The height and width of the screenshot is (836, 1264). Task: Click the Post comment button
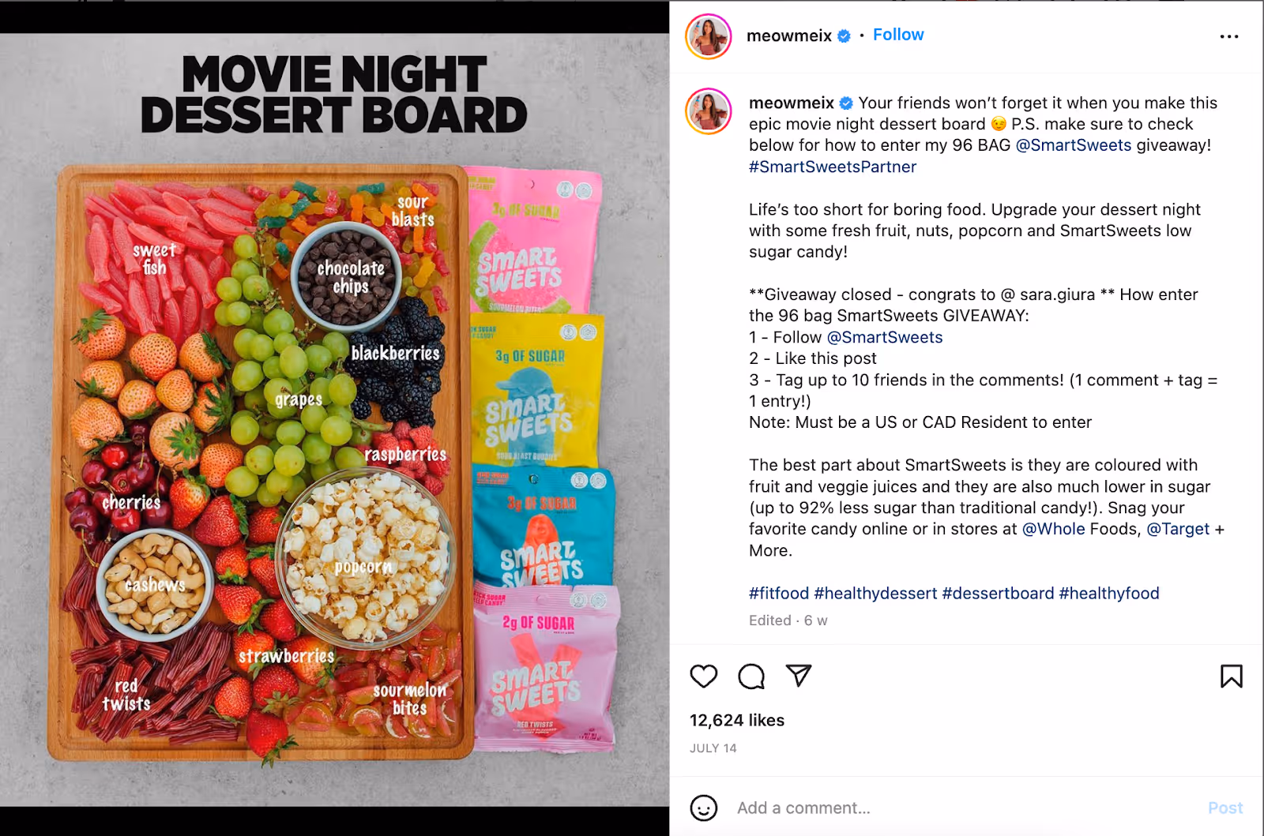point(1225,808)
